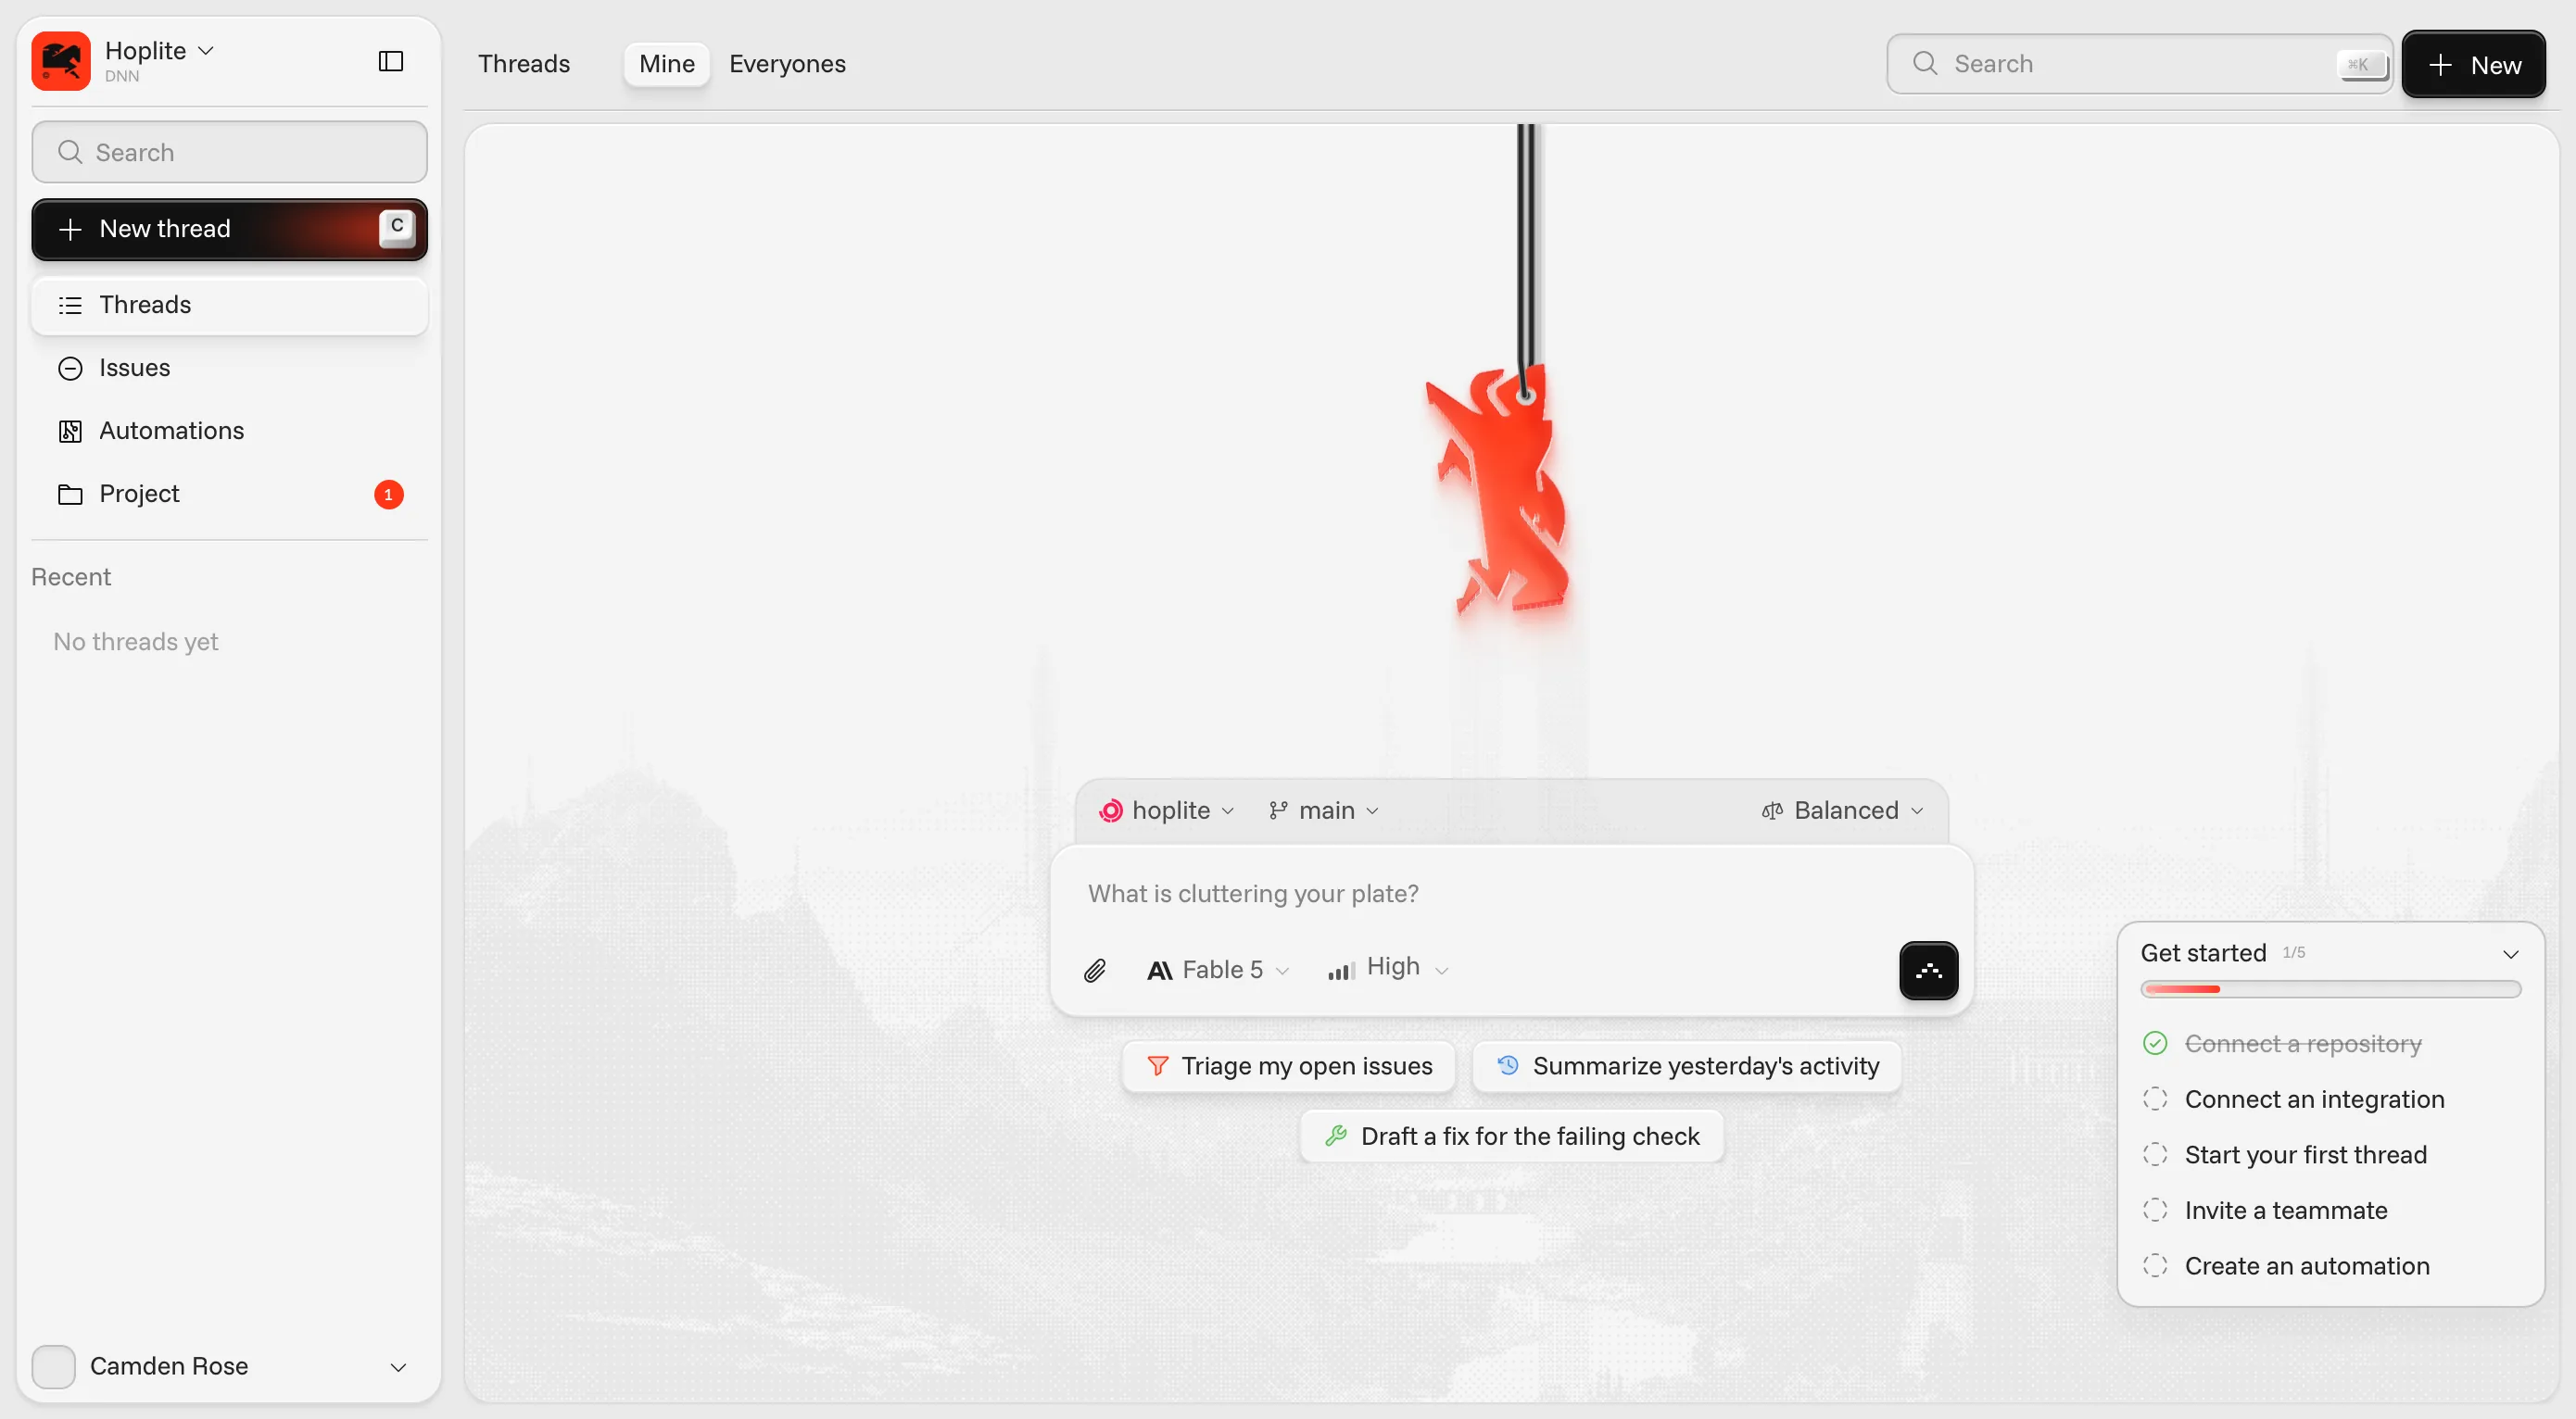Open the Fable 5 model dropdown
Image resolution: width=2576 pixels, height=1419 pixels.
click(x=1218, y=970)
